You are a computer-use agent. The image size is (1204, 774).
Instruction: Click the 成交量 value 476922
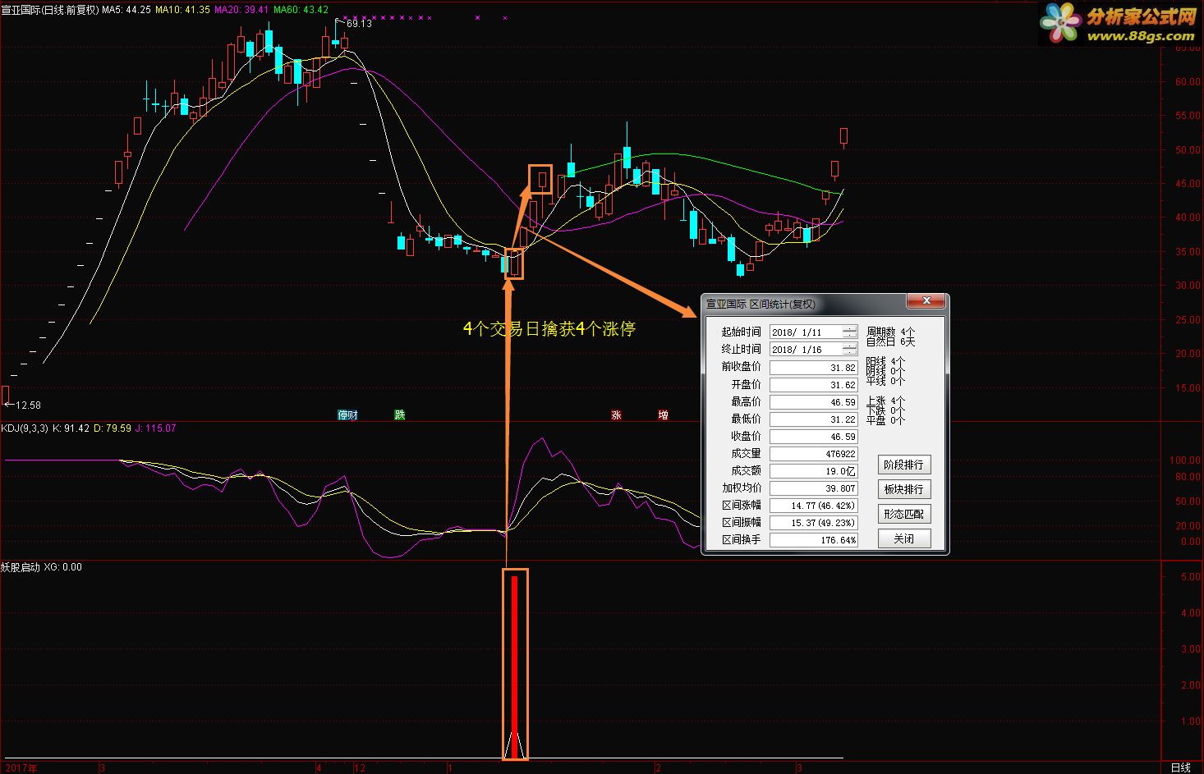point(813,454)
